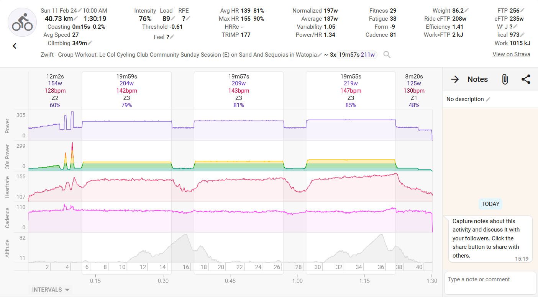The width and height of the screenshot is (538, 297).
Task: Type in the note or comment field
Action: coord(490,280)
